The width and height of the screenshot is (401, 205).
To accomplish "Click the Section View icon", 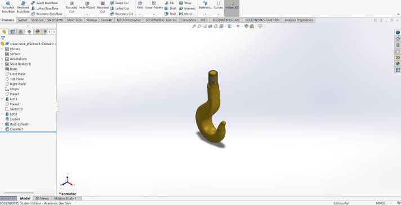I will point(210,26).
